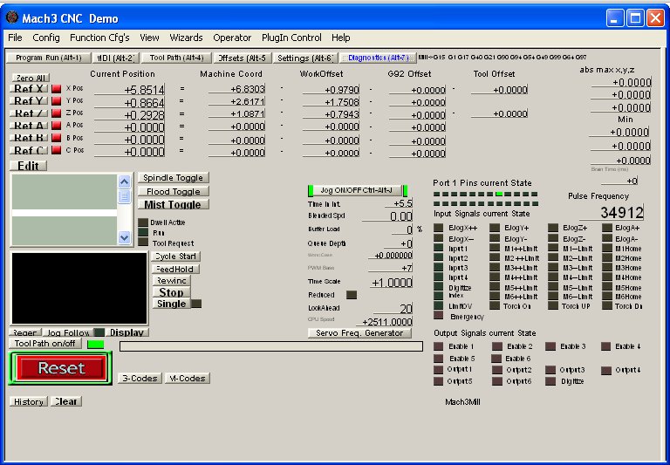Screen dimensions: 670x465
Task: Click the G-code list scrollbar thumb
Action: click(x=124, y=197)
